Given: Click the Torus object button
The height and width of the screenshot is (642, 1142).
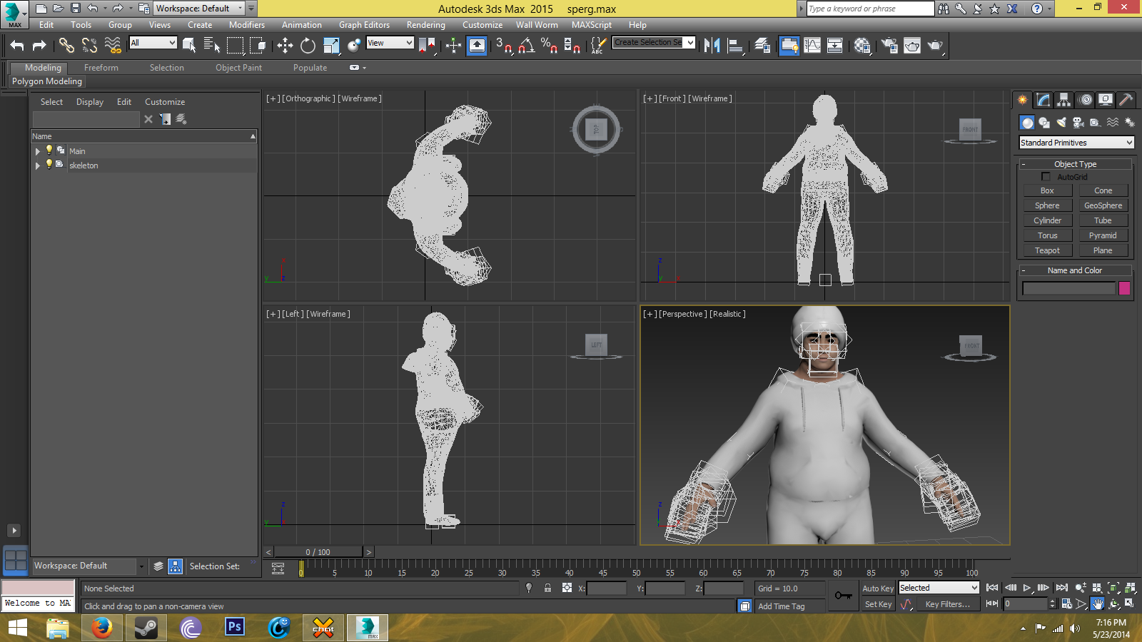Looking at the screenshot, I should (x=1047, y=235).
